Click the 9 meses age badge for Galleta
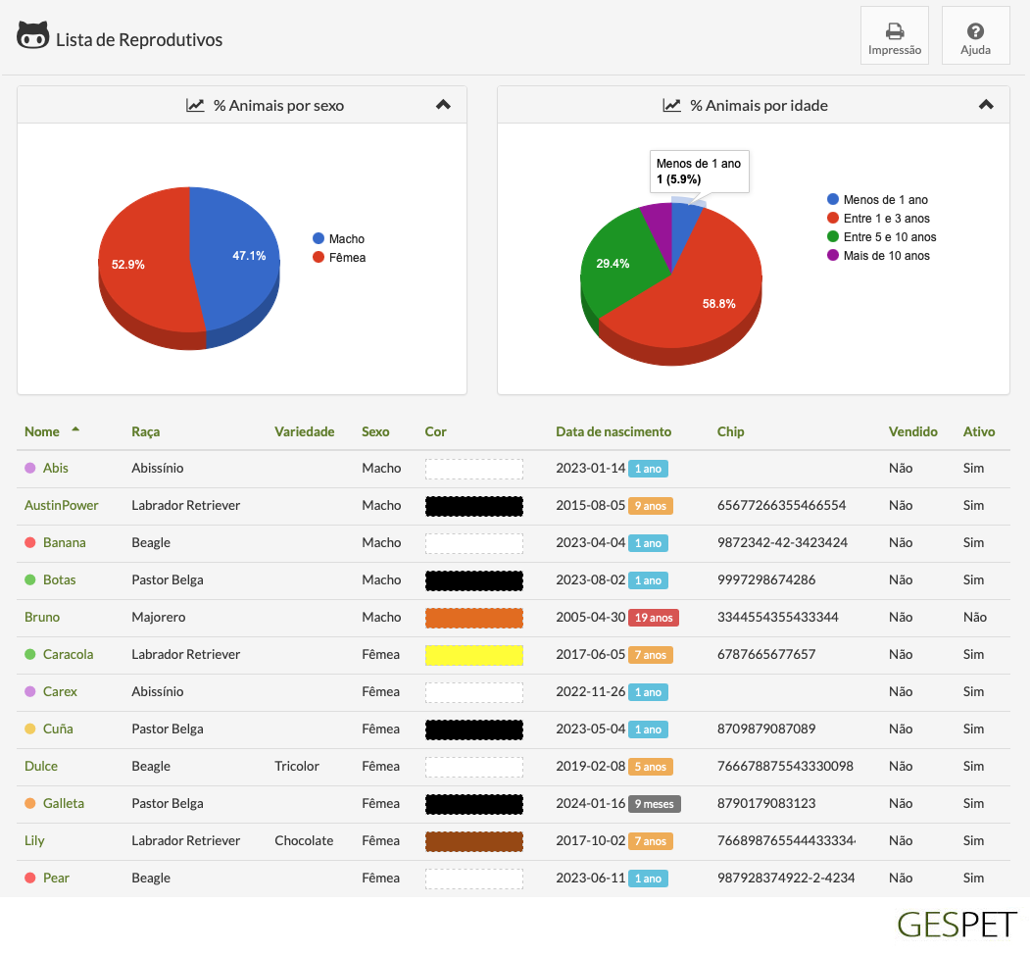This screenshot has width=1030, height=955. click(655, 804)
